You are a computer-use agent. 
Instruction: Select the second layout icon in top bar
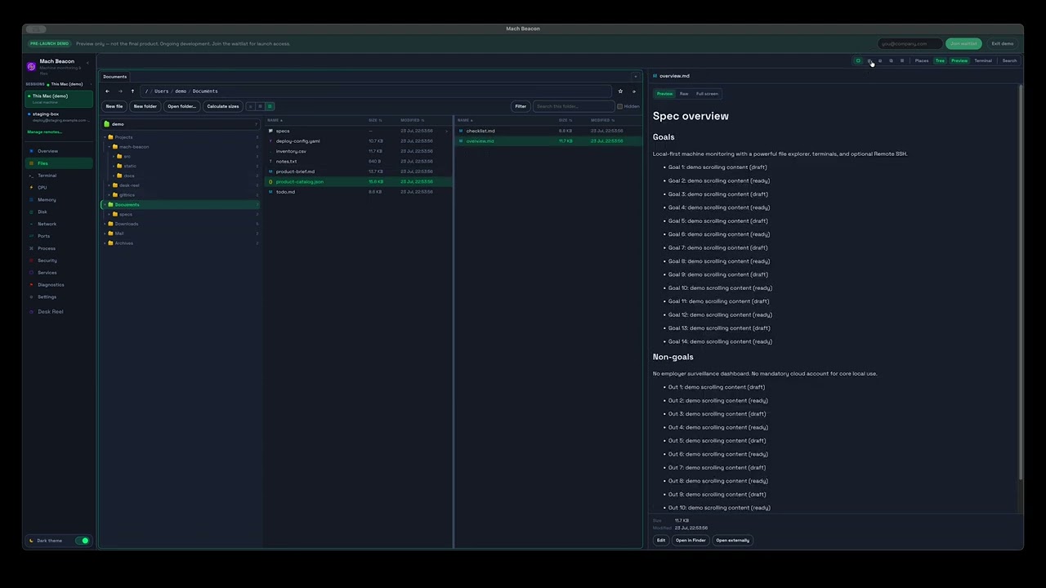[x=869, y=60]
